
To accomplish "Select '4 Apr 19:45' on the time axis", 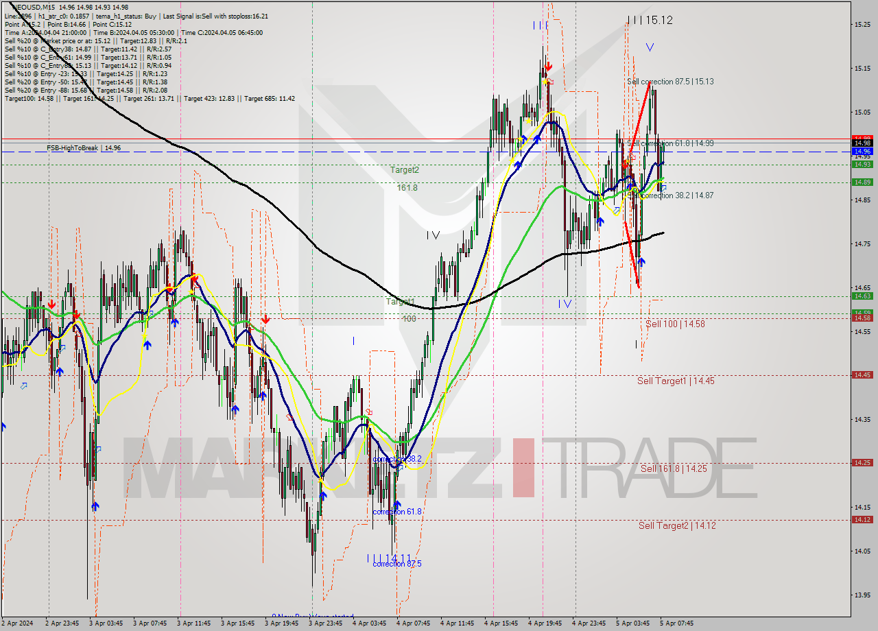I will tap(545, 623).
